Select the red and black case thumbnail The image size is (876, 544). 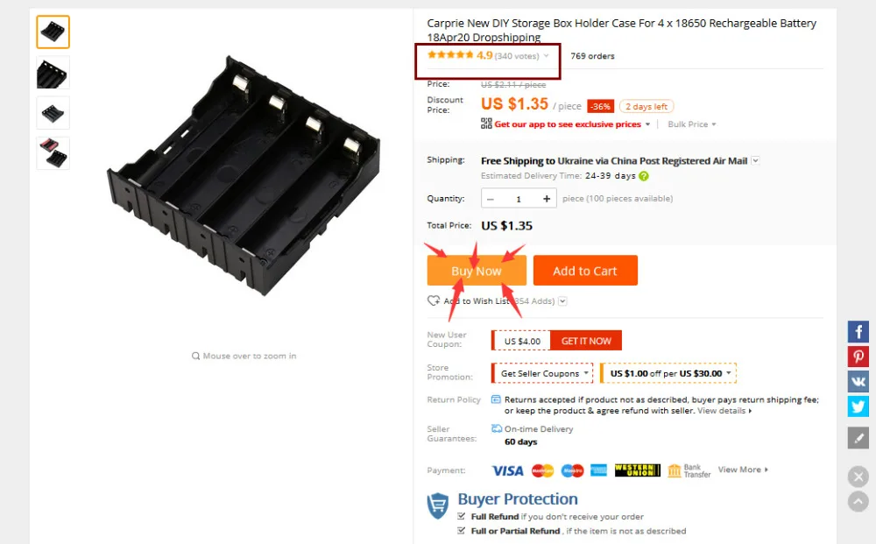pos(53,153)
